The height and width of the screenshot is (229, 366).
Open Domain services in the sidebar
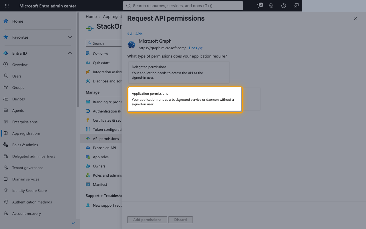tap(26, 179)
